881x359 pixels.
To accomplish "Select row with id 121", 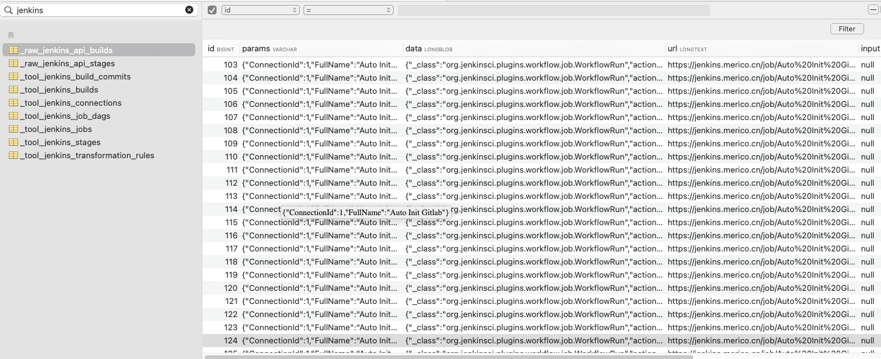I will pyautogui.click(x=541, y=301).
